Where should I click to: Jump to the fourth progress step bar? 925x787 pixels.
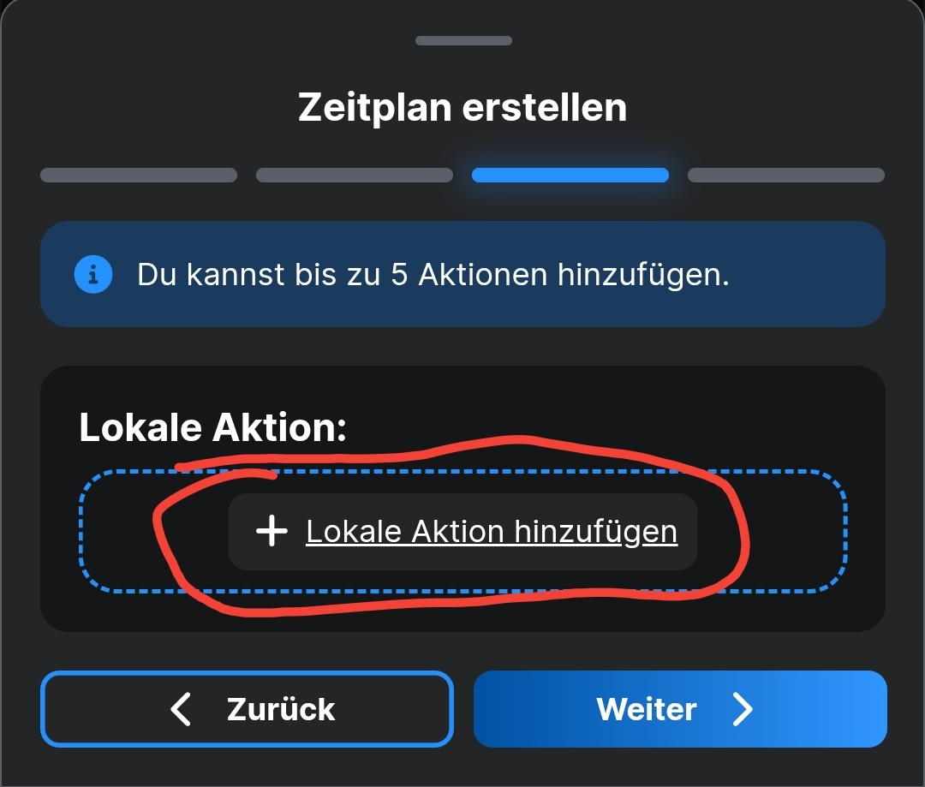click(786, 176)
